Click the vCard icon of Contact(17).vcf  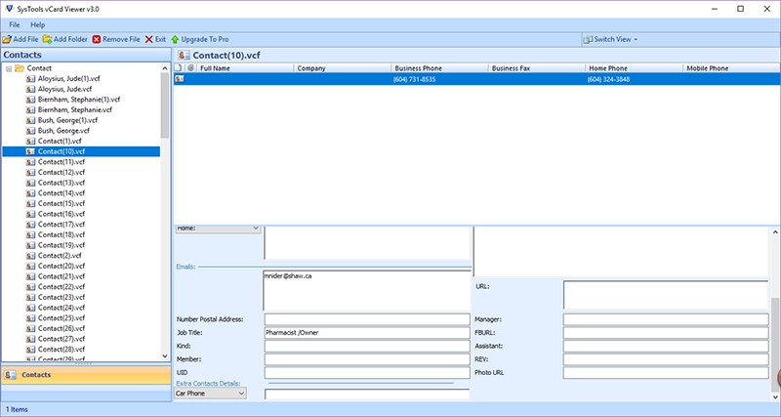[x=30, y=225]
